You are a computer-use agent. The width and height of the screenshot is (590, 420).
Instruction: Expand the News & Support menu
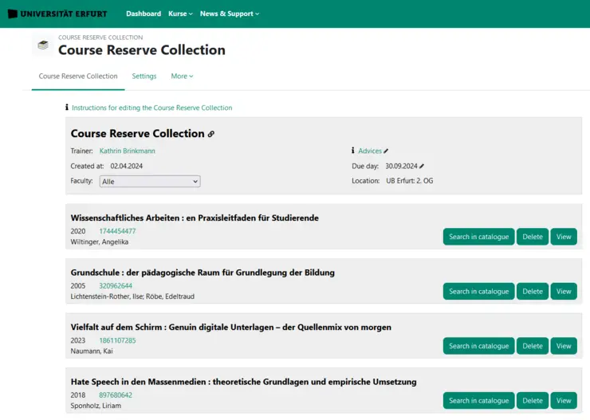(x=229, y=14)
